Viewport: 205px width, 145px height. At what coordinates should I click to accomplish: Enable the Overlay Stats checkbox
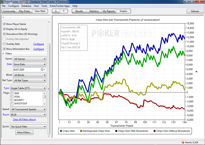(x=4, y=44)
